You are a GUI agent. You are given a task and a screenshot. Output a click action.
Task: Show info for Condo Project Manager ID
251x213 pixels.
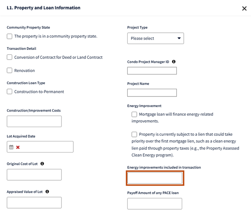click(x=174, y=62)
